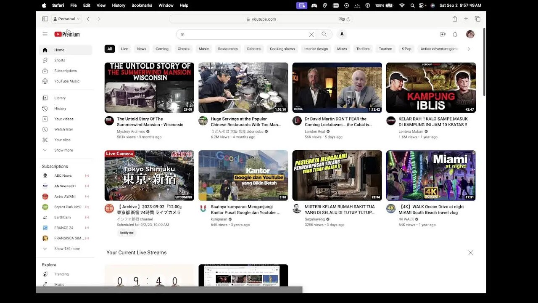Open the Safari Personal profile dropdown
538x303 pixels.
[66, 19]
